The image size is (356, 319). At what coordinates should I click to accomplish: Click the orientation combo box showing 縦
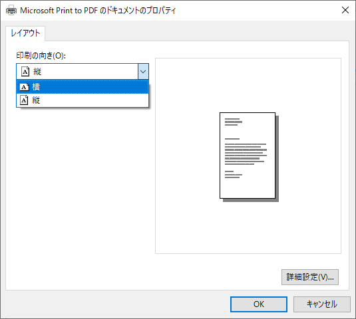point(83,72)
